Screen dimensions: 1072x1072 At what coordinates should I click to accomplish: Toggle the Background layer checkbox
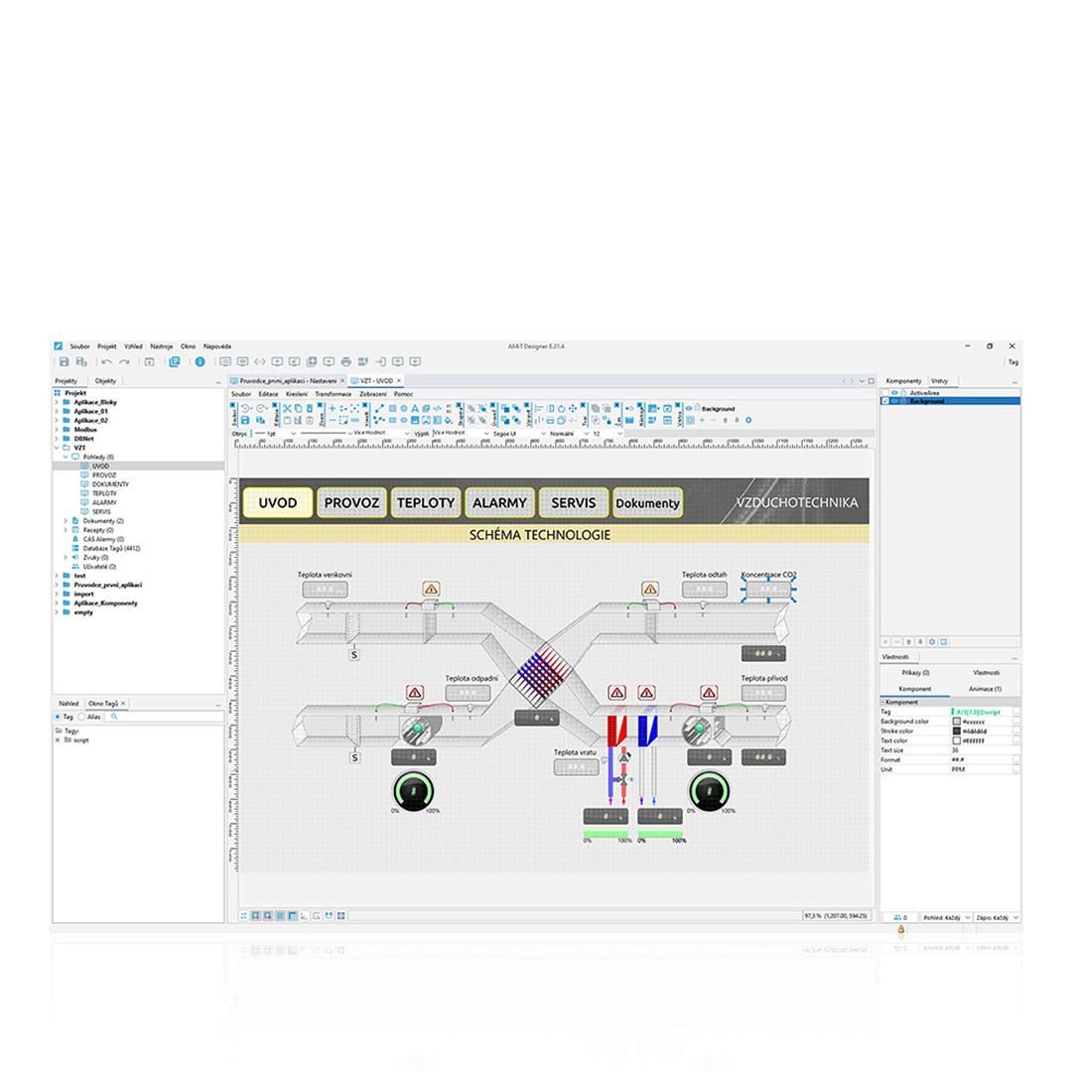885,401
